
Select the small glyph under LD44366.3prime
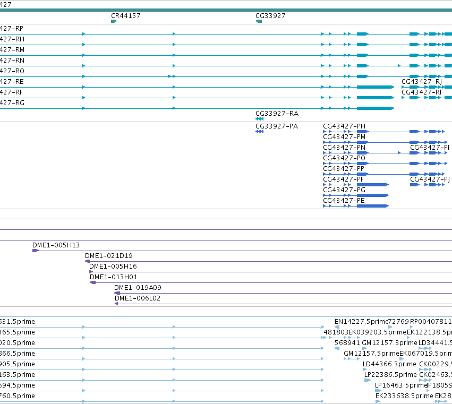tap(365, 369)
